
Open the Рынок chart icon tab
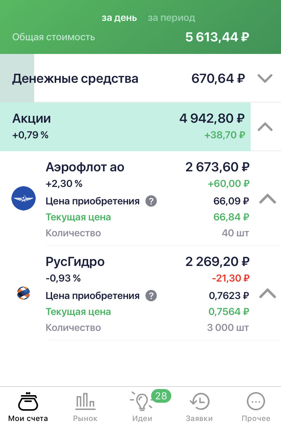tap(85, 407)
